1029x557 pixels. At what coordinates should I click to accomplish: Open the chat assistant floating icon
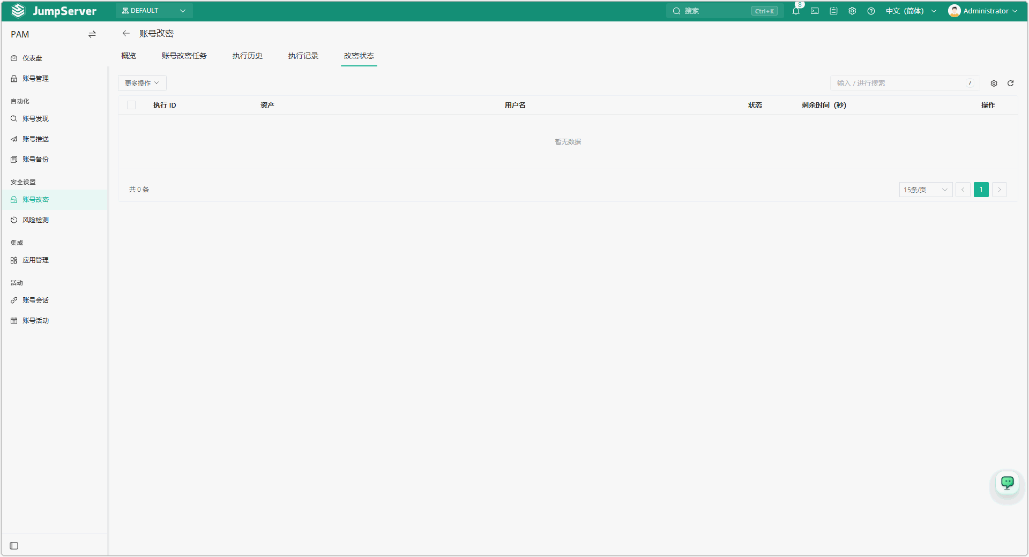coord(1008,483)
